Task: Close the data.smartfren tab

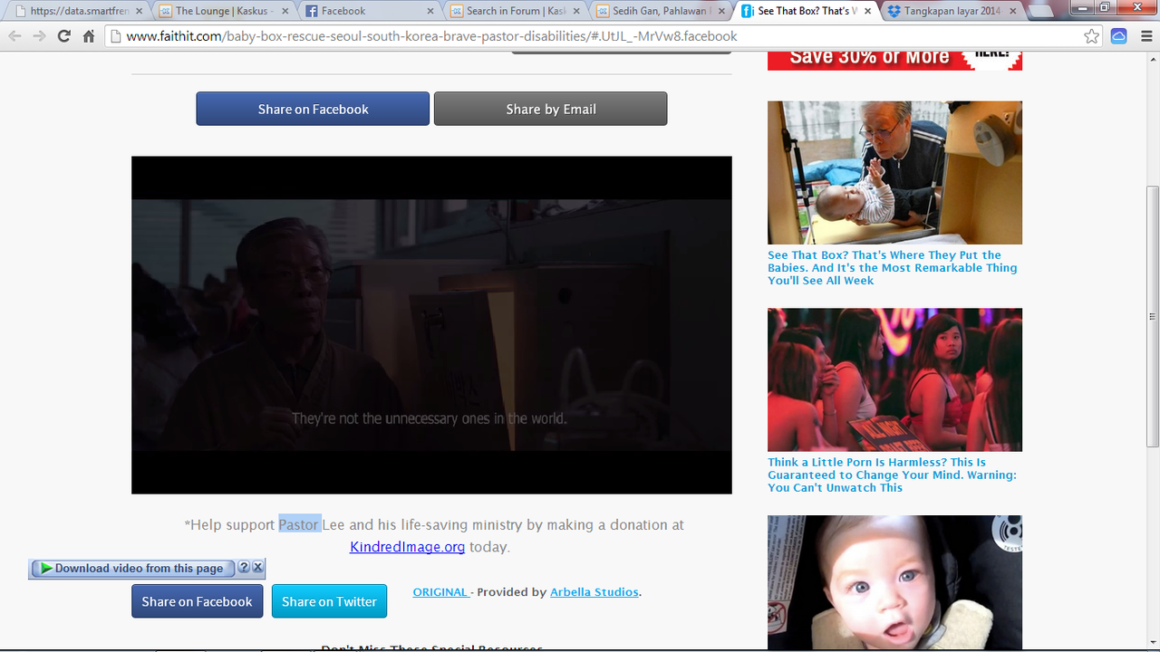Action: [x=138, y=11]
